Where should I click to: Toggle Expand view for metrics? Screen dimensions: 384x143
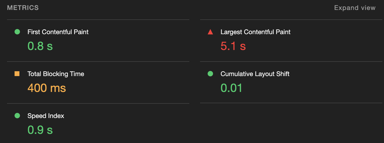[355, 8]
